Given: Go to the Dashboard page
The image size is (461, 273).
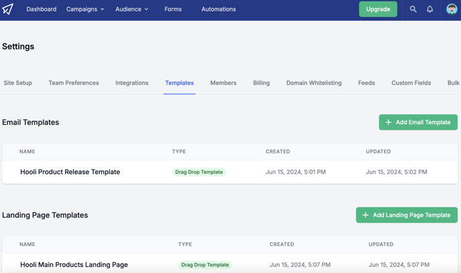Looking at the screenshot, I should point(42,9).
